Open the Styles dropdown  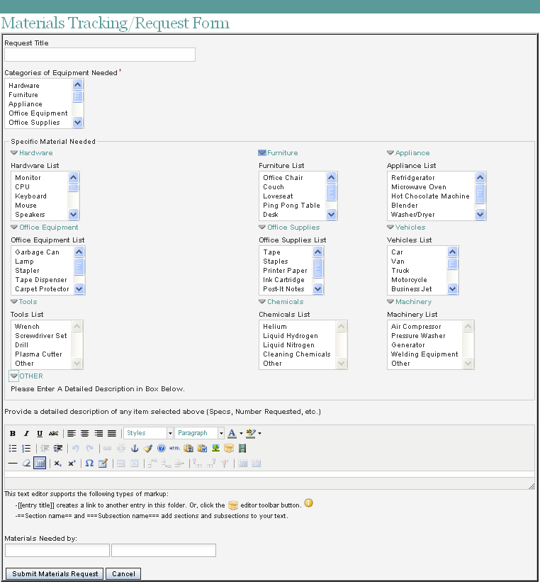click(x=148, y=433)
